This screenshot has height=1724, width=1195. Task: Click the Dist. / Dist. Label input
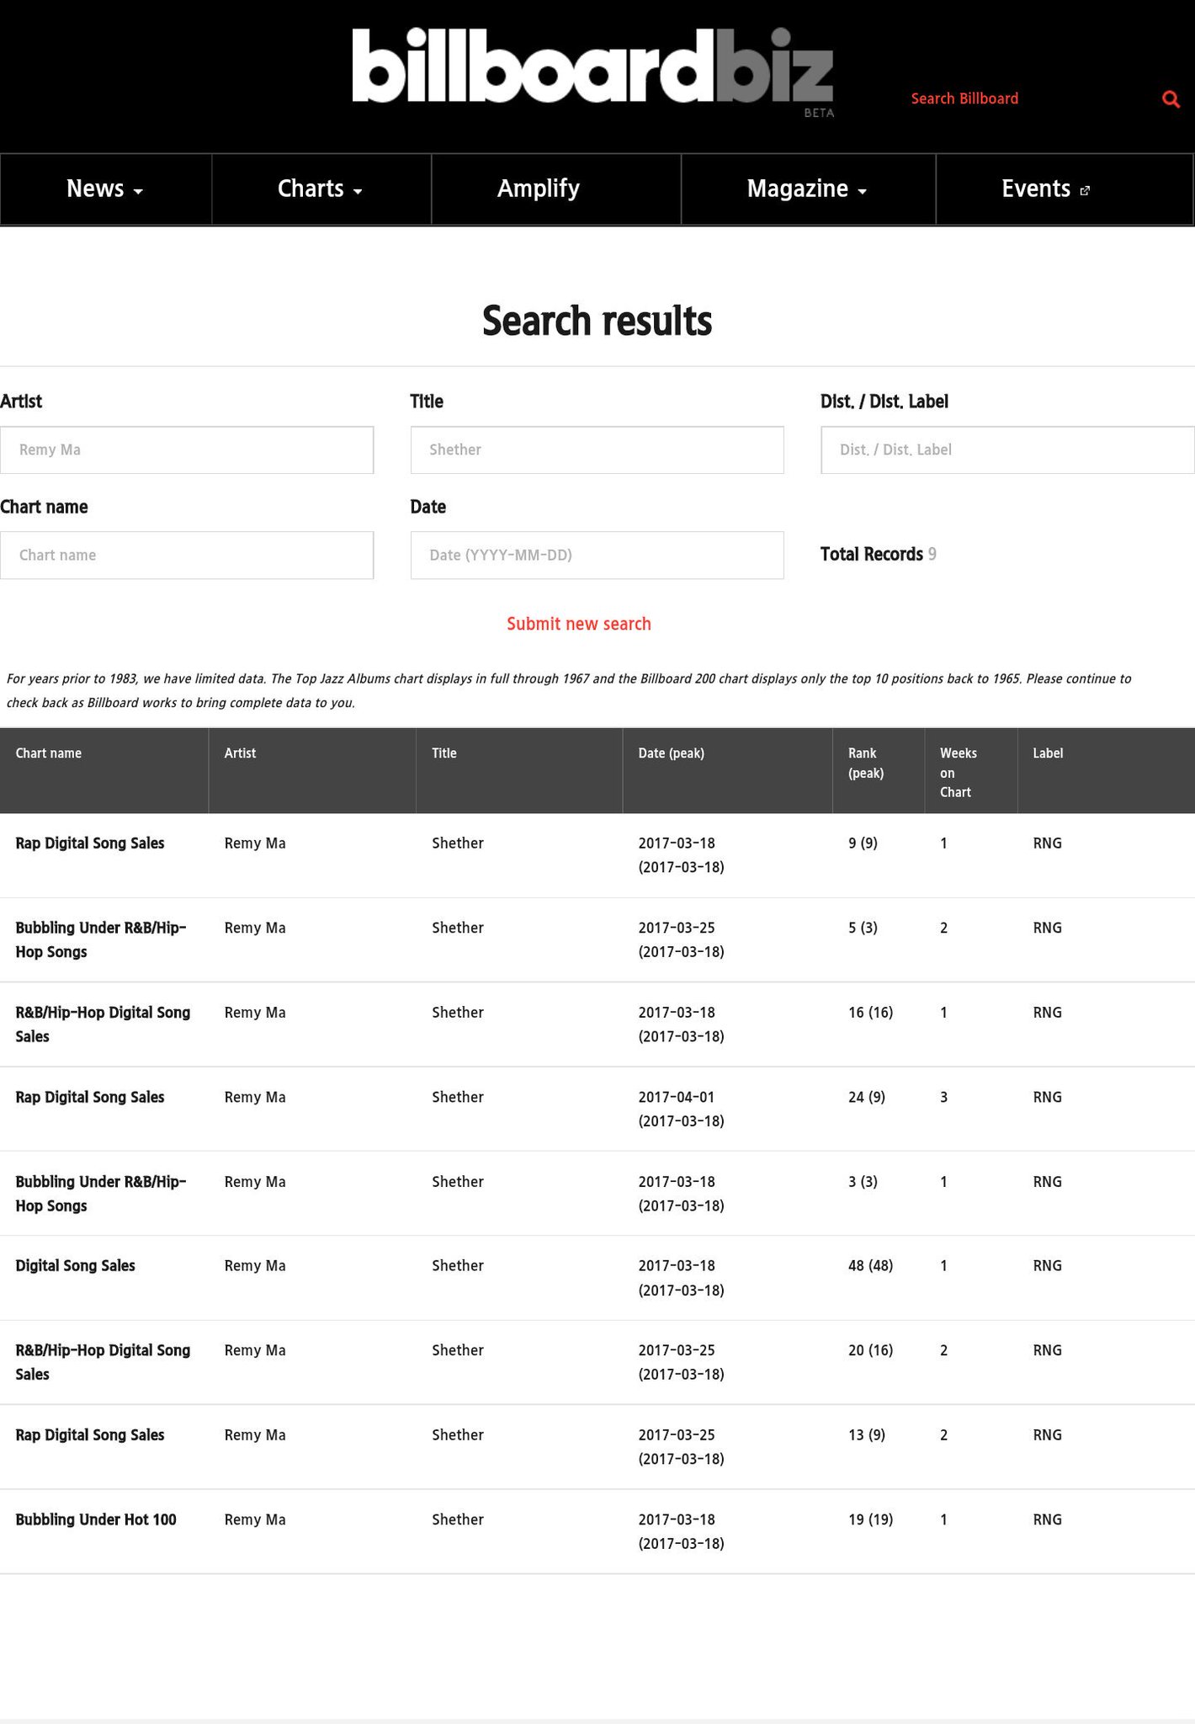[1007, 450]
